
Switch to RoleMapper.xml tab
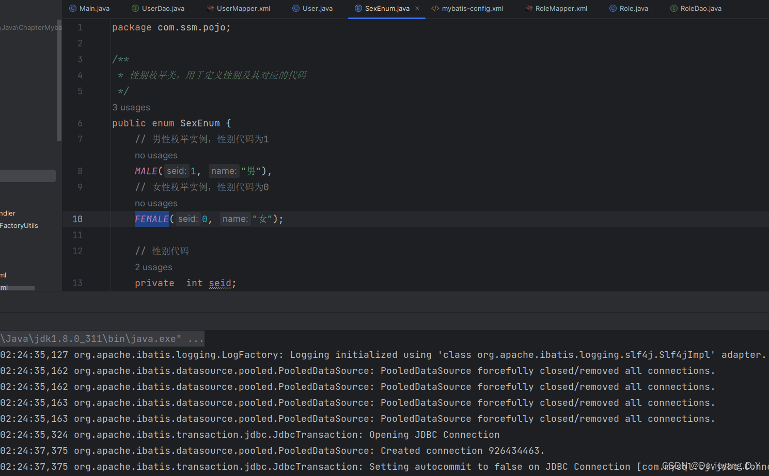pyautogui.click(x=556, y=9)
